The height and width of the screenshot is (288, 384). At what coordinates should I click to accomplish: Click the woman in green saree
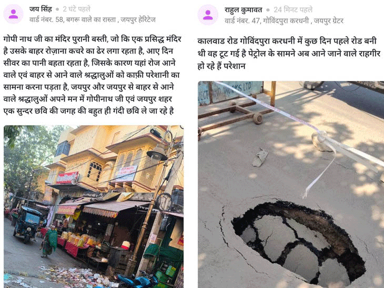pyautogui.click(x=49, y=241)
